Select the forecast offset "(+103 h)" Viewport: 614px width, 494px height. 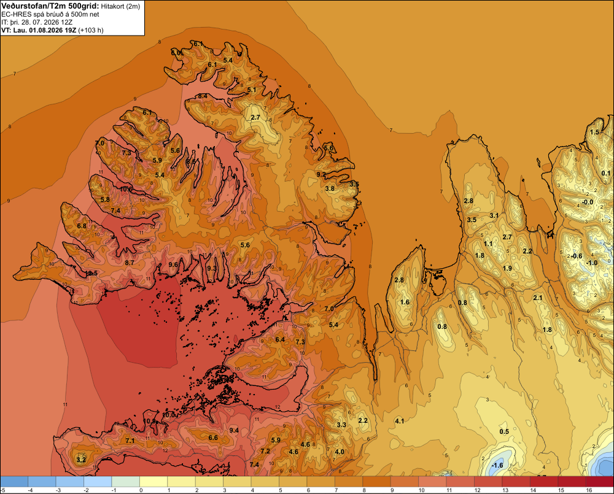point(91,30)
